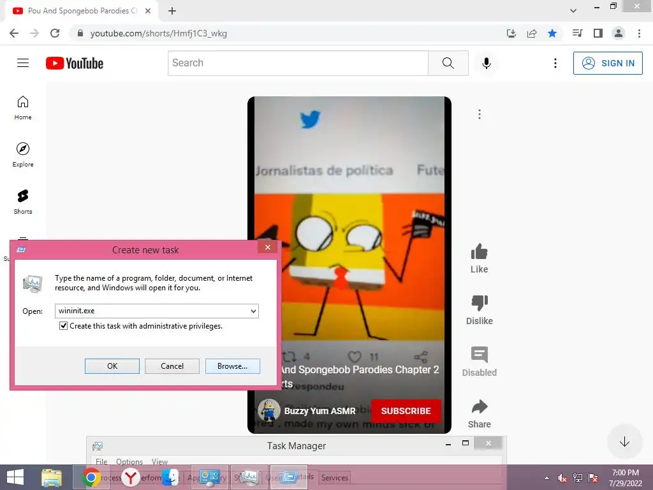Open File Explorer from the taskbar
This screenshot has width=653, height=490.
click(52, 477)
